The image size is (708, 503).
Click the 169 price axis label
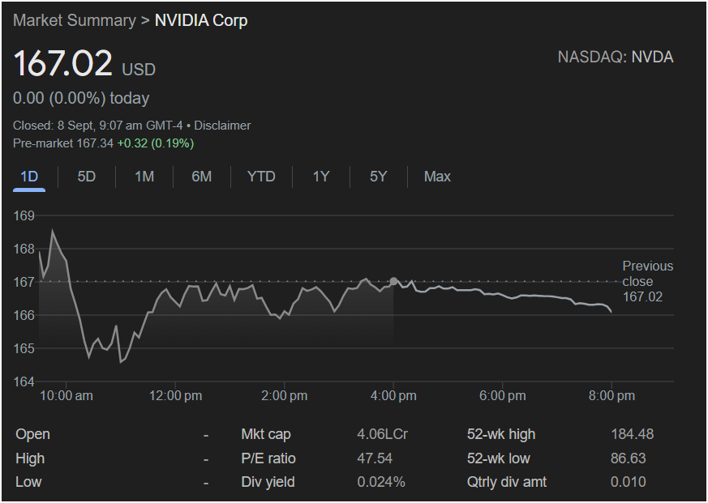(x=24, y=215)
